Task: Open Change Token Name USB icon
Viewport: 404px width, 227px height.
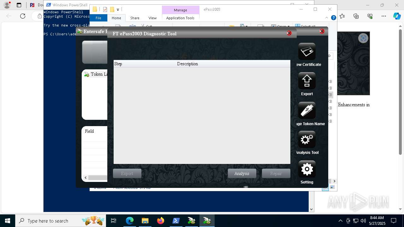Action: [307, 110]
